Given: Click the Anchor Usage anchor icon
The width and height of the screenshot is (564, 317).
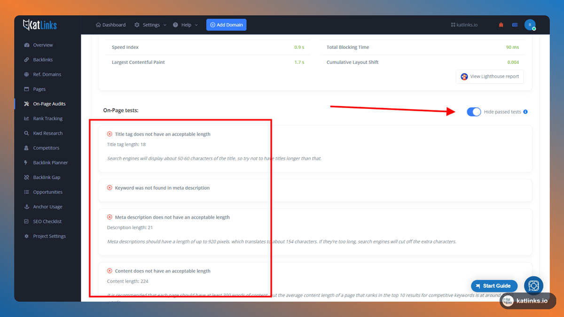Looking at the screenshot, I should tap(26, 207).
